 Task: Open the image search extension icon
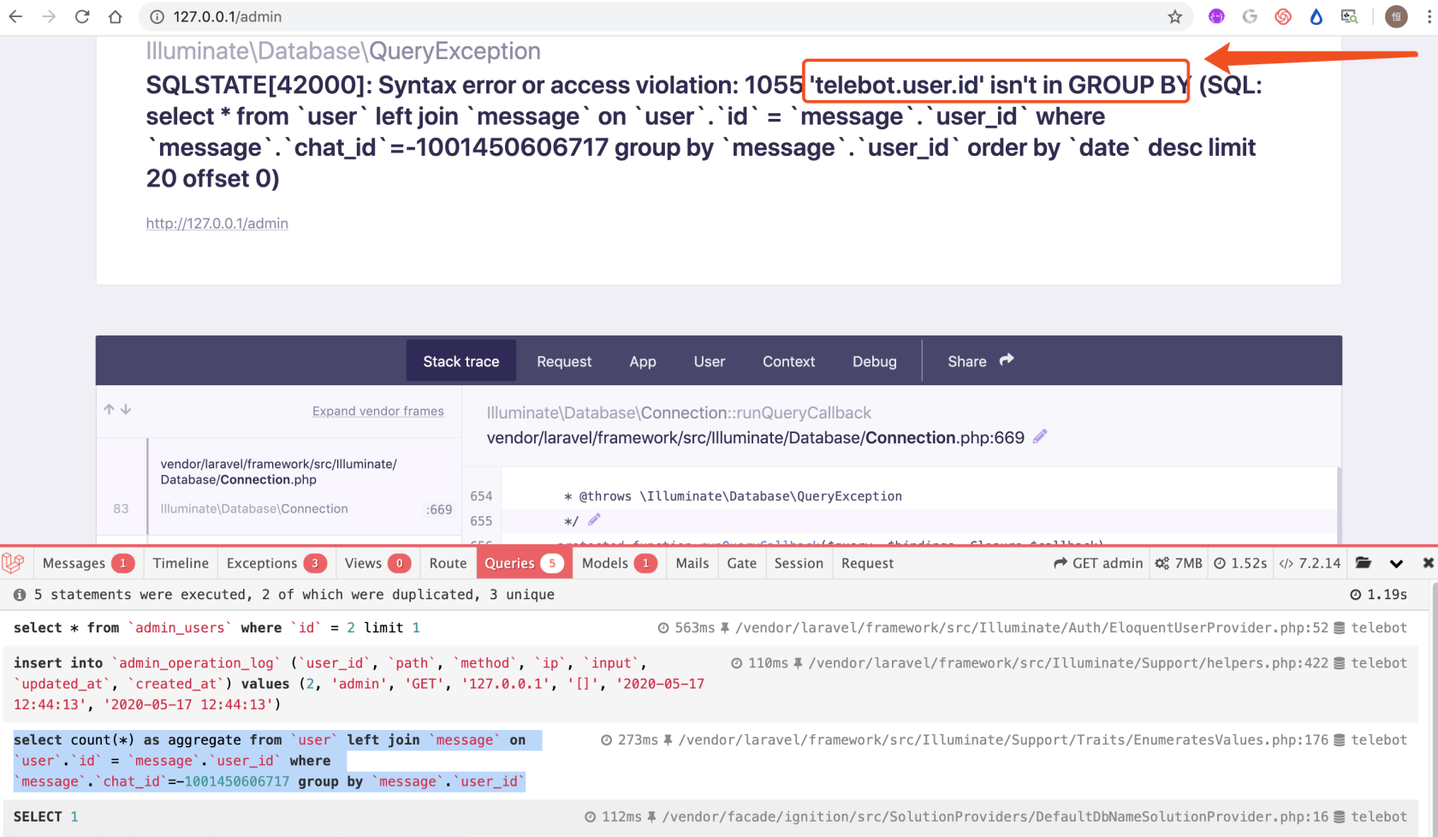coord(1350,16)
